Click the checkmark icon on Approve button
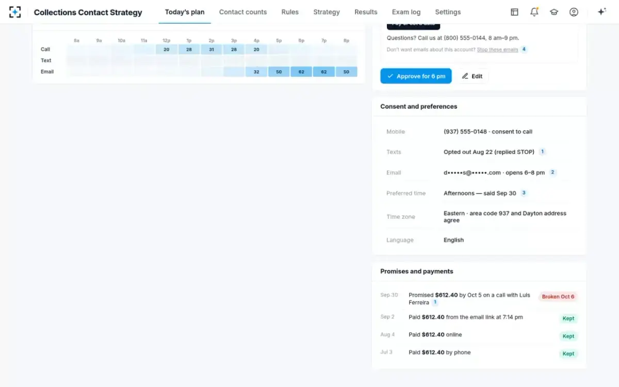The height and width of the screenshot is (387, 619). point(390,76)
